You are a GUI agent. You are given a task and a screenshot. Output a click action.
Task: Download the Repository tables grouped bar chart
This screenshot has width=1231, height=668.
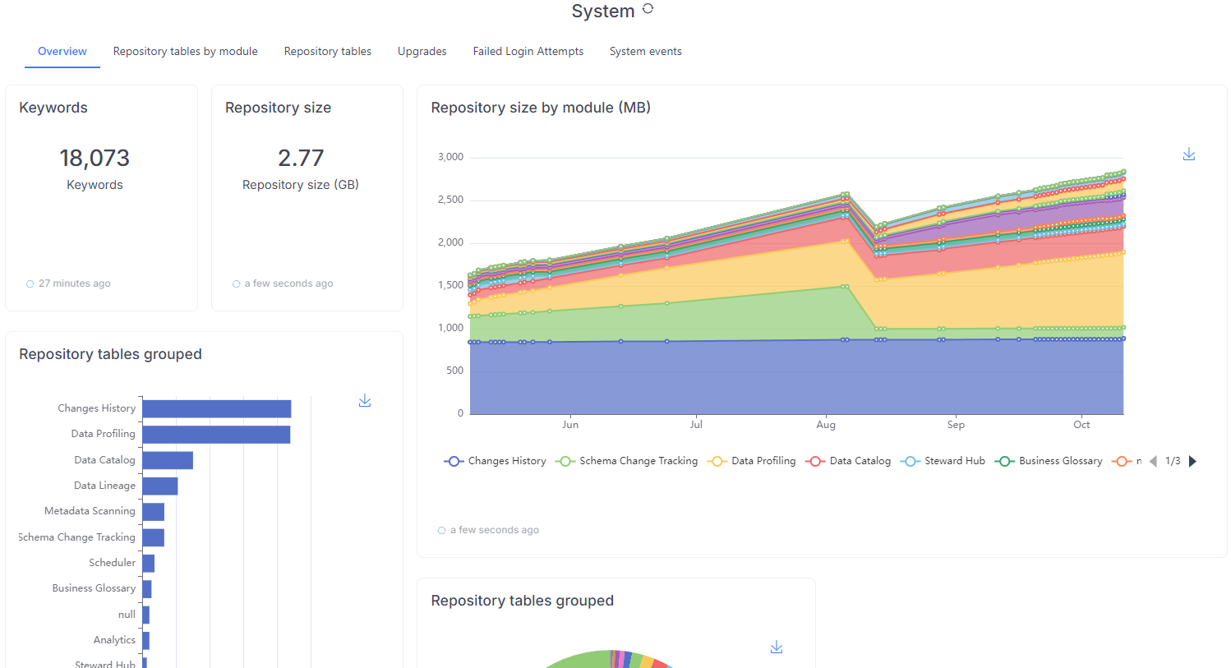tap(365, 401)
